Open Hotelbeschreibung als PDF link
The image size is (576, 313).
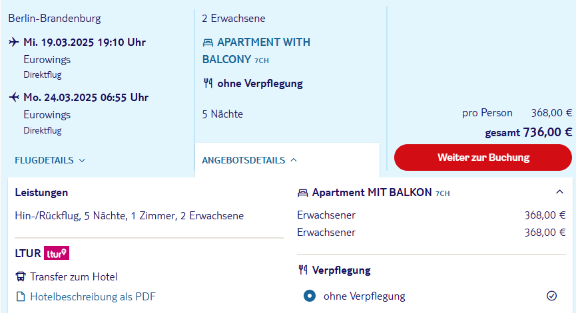click(x=93, y=296)
